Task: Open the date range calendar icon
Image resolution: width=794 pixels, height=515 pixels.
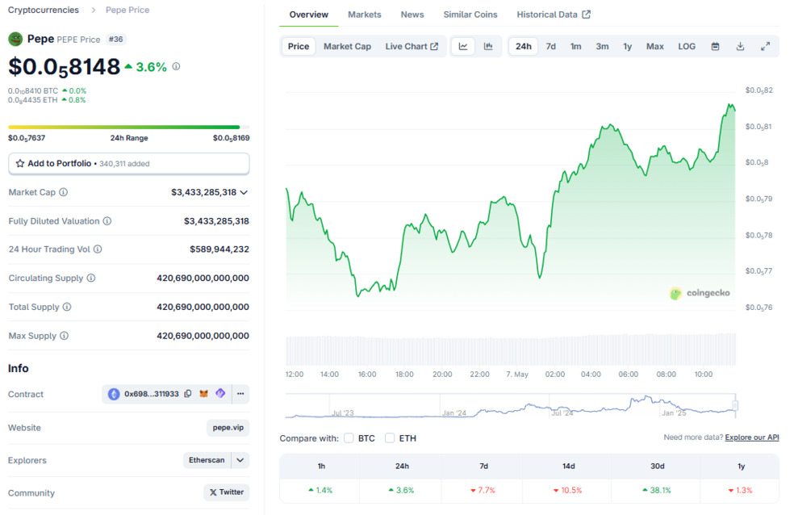Action: (715, 47)
